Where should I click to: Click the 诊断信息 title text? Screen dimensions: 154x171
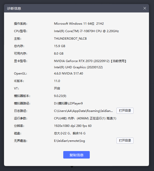pos(14,8)
